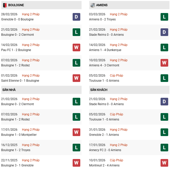This screenshot has width=171, height=170.
Task: Click the W badge for Saint Etienne 0 - 1 Boulogne
Action: pos(76,78)
